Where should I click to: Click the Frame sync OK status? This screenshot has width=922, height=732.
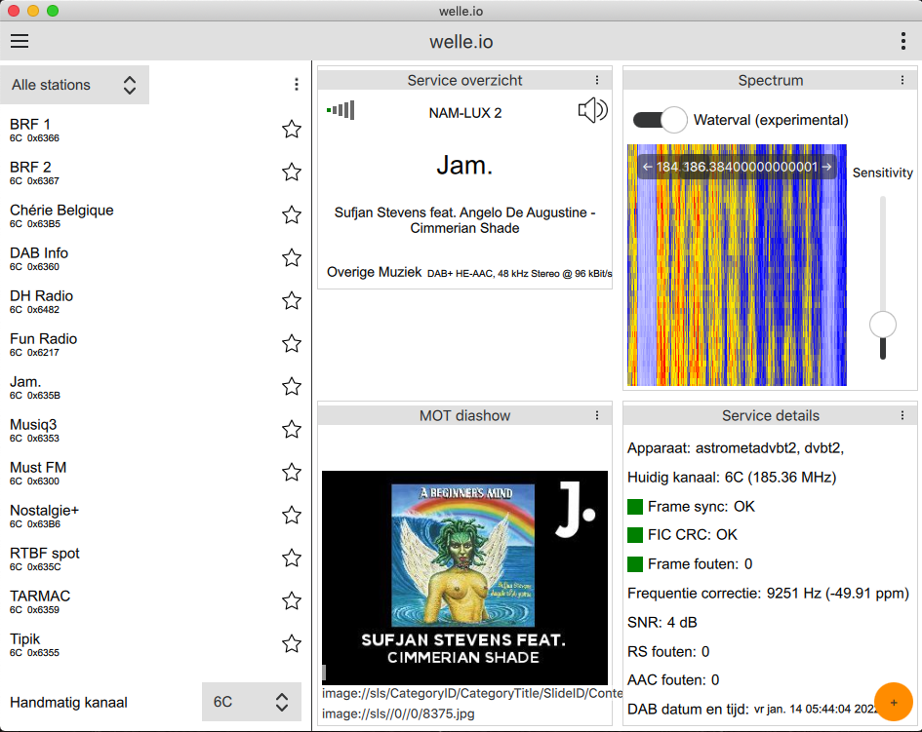point(692,507)
